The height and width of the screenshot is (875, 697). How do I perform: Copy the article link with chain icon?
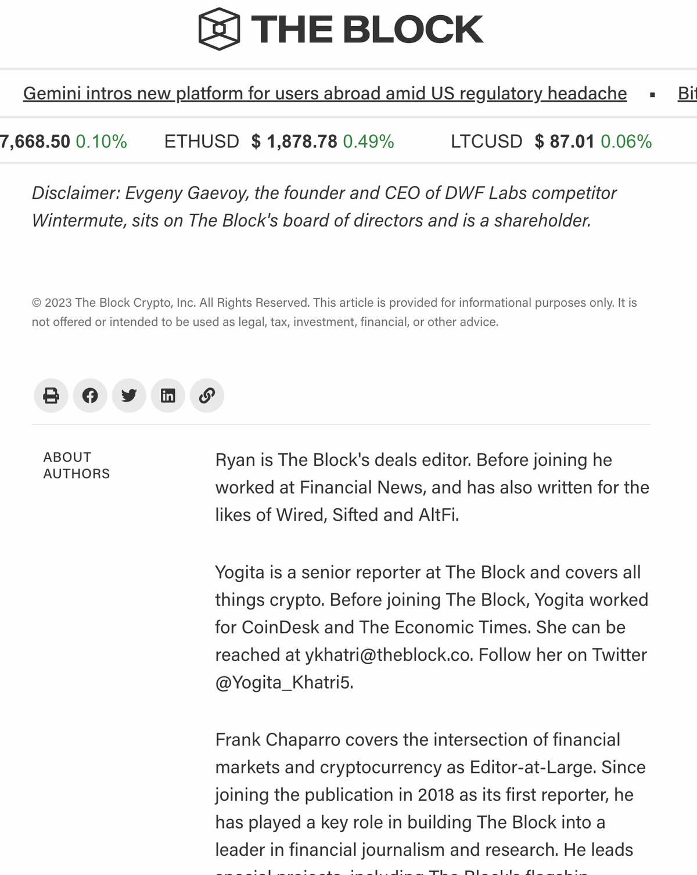coord(207,396)
